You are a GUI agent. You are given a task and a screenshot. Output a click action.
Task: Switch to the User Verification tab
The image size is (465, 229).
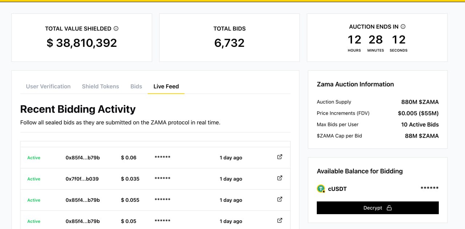[x=48, y=86]
